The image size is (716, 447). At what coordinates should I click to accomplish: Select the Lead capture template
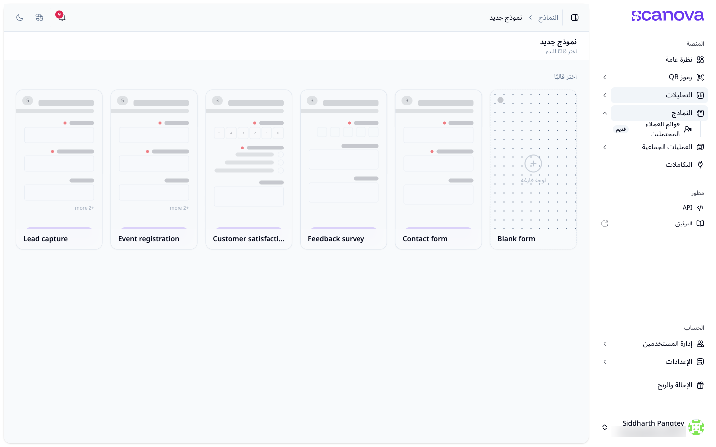[x=59, y=169]
